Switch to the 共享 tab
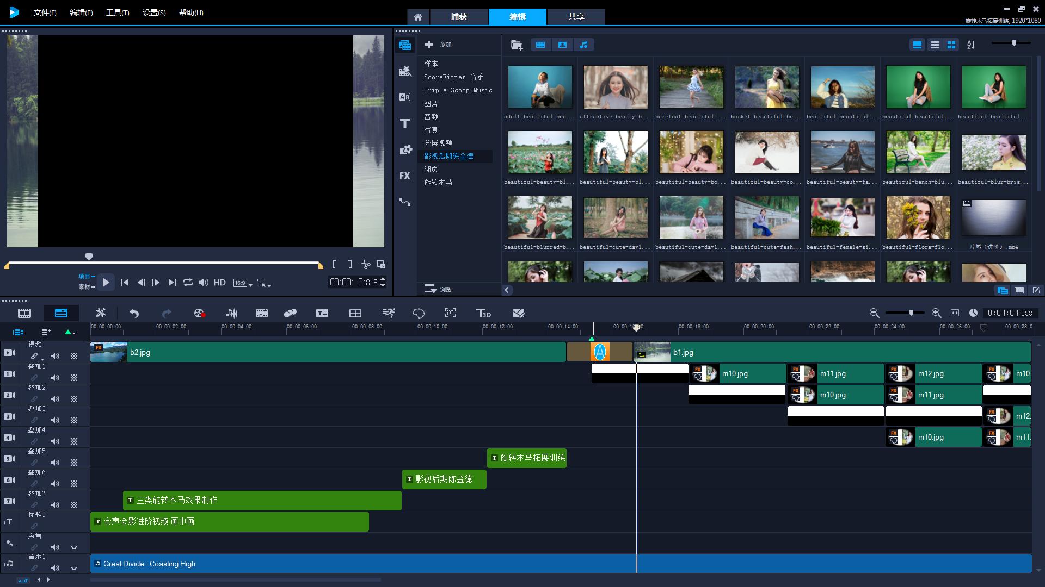The height and width of the screenshot is (587, 1045). coord(576,17)
